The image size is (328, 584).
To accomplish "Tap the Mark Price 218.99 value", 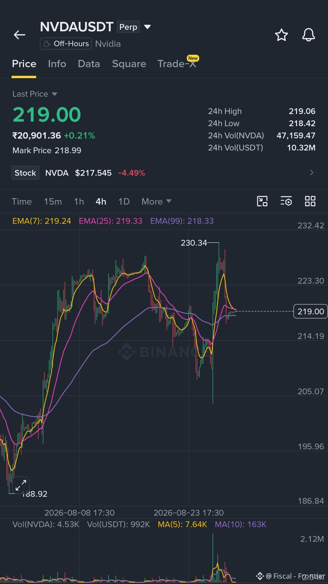I will [68, 150].
